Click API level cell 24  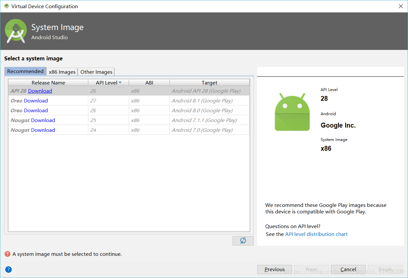point(109,130)
